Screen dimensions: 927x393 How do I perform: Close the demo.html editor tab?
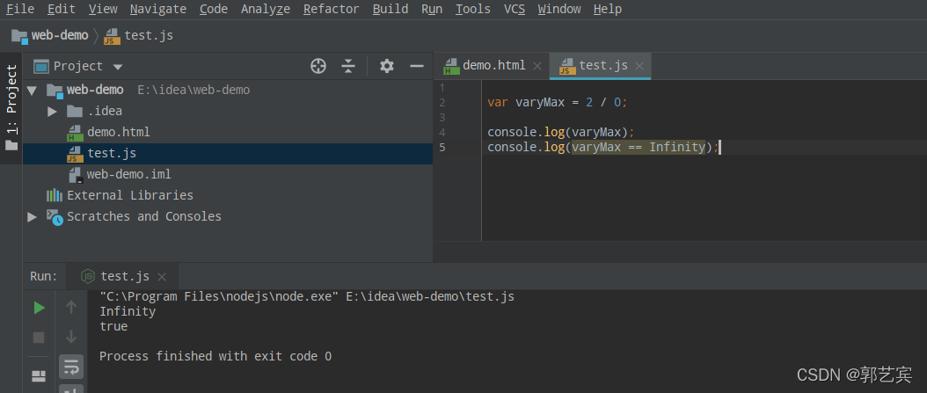click(536, 66)
